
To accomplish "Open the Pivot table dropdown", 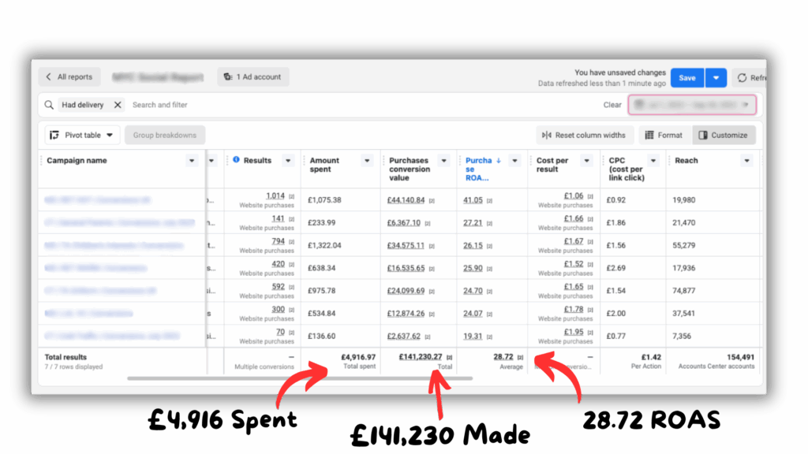I will point(82,135).
